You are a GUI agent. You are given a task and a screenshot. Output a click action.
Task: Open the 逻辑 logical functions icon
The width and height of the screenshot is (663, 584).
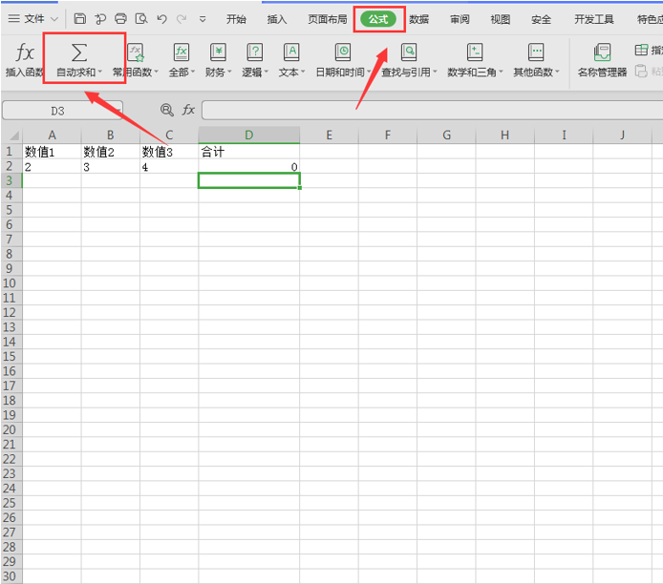[254, 52]
